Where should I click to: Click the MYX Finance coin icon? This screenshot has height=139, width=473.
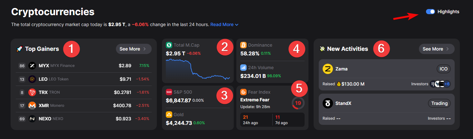[32, 66]
